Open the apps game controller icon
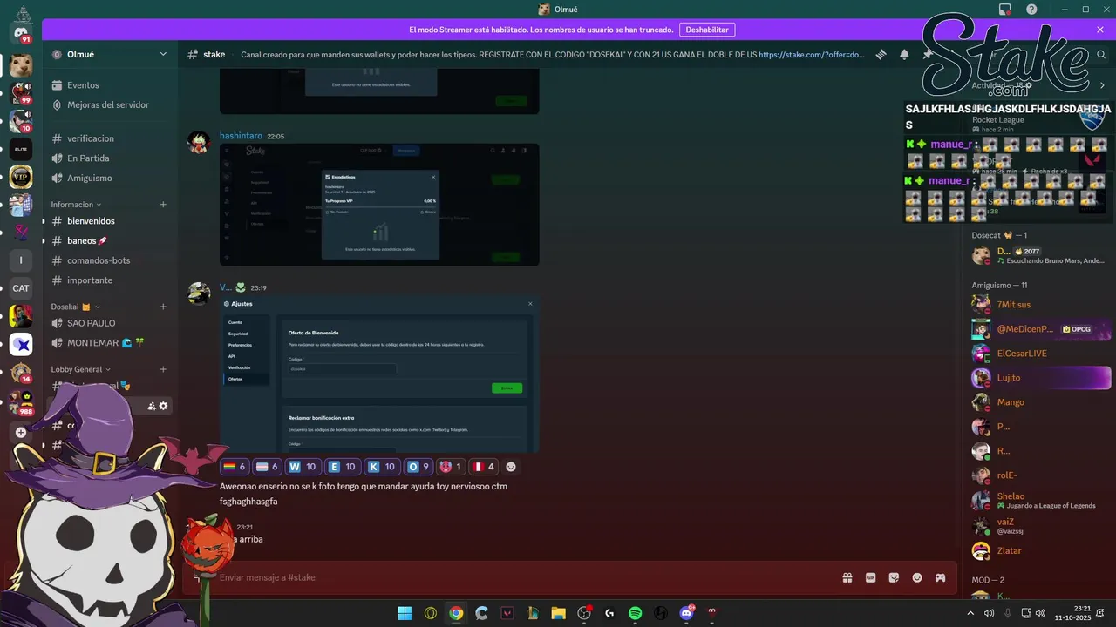This screenshot has width=1116, height=627. pos(941,577)
